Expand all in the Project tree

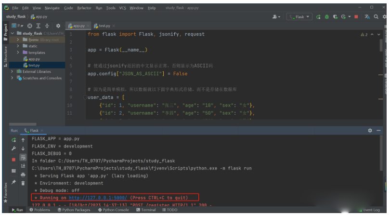tap(39, 26)
